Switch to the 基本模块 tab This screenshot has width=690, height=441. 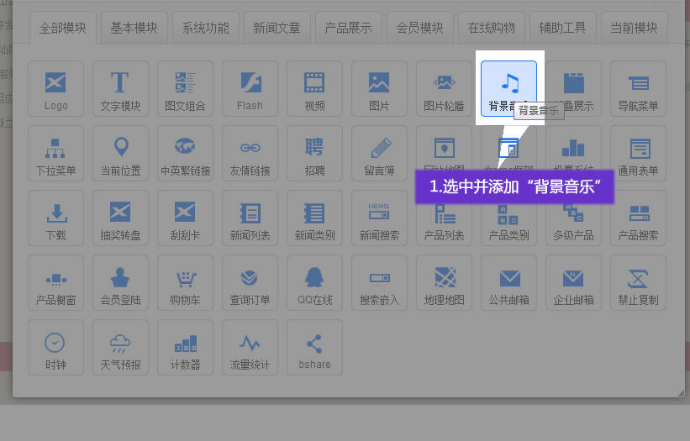pyautogui.click(x=134, y=28)
